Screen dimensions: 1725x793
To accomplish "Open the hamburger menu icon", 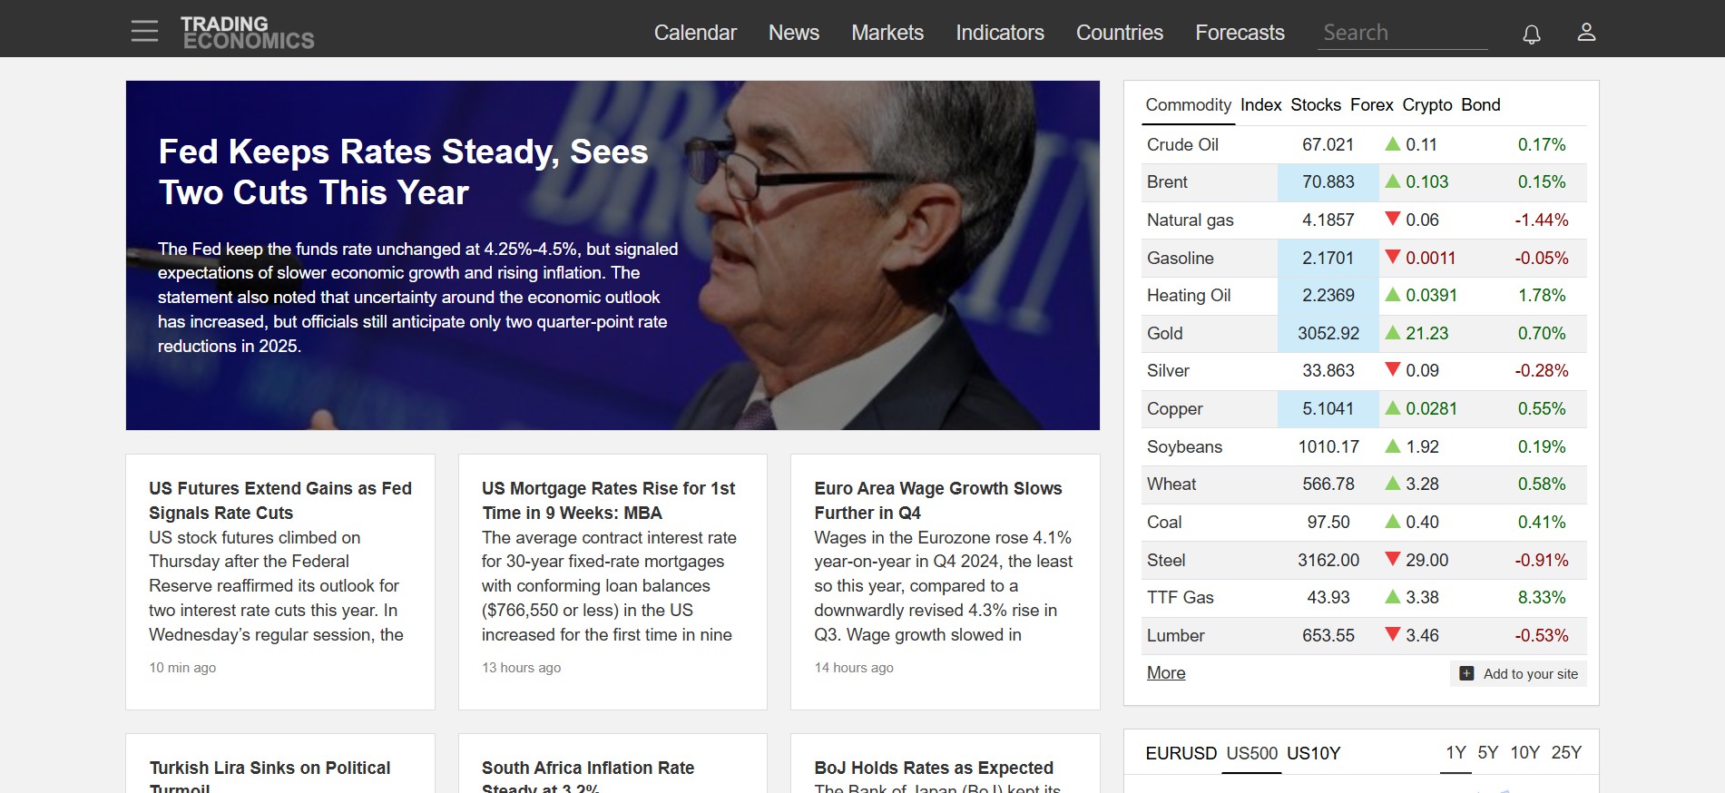I will click(144, 32).
